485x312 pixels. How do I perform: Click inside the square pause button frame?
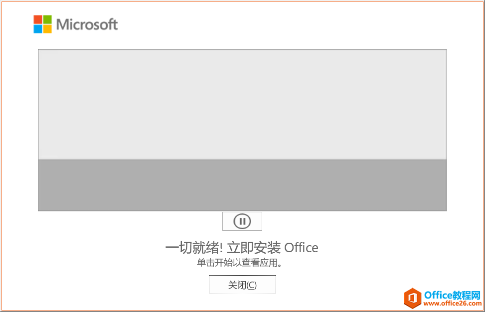pos(242,221)
